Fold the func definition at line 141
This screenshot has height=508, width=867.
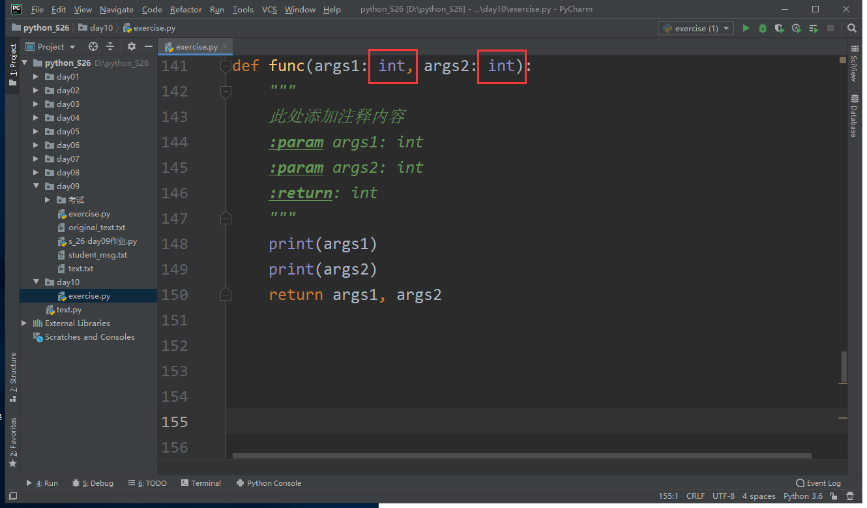pos(226,67)
